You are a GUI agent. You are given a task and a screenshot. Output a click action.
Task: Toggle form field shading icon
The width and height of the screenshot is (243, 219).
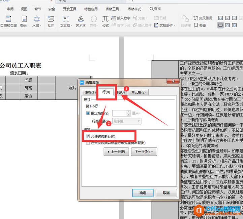220,25
